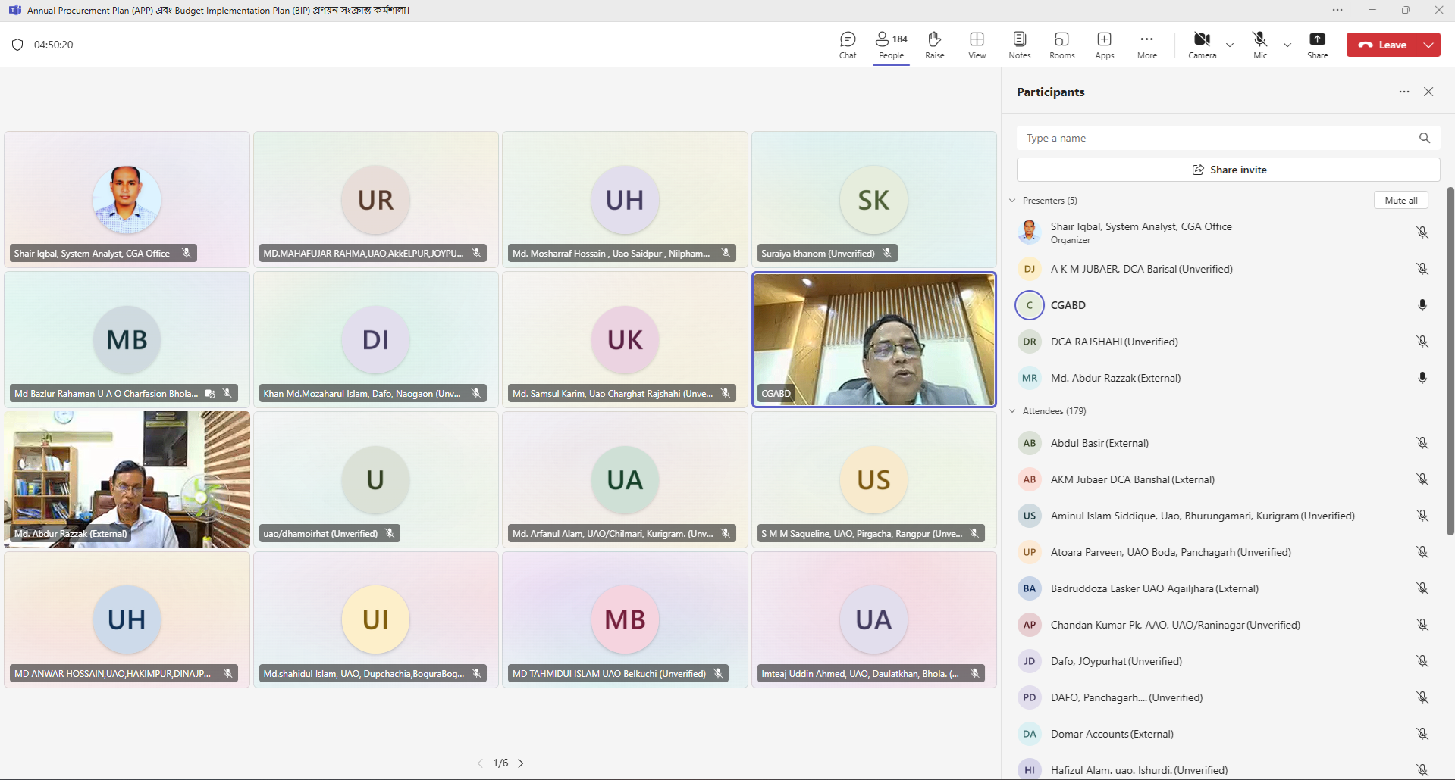Unmute the Mic in toolbar
1455x780 pixels.
[1259, 45]
